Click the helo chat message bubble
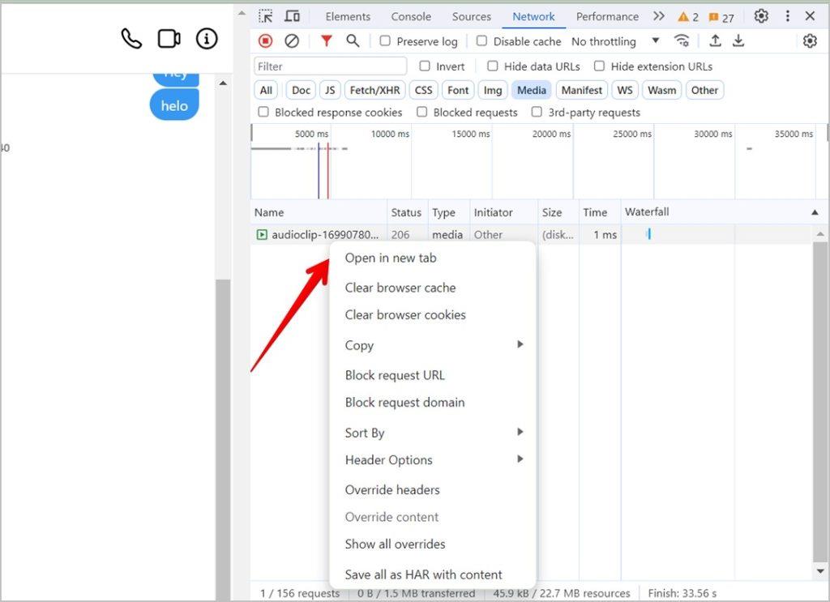The image size is (830, 602). [174, 105]
